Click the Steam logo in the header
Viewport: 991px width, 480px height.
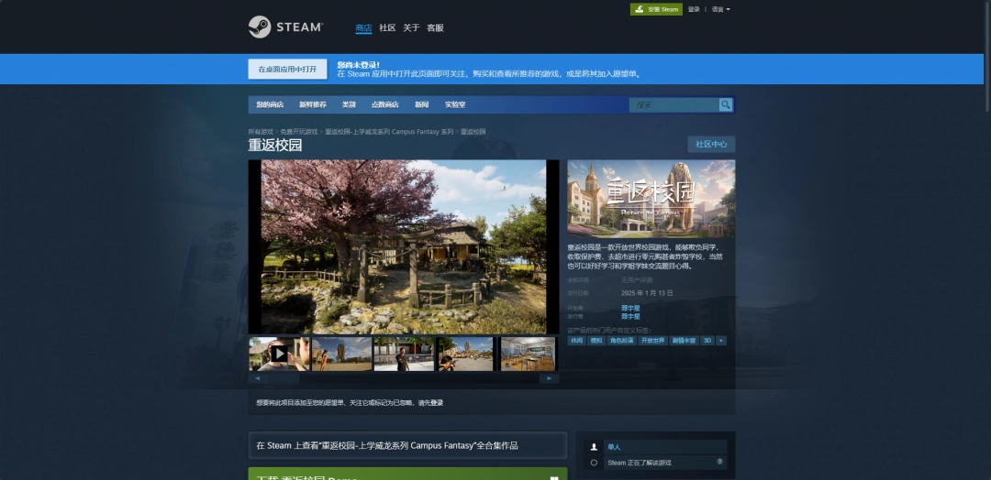click(285, 27)
